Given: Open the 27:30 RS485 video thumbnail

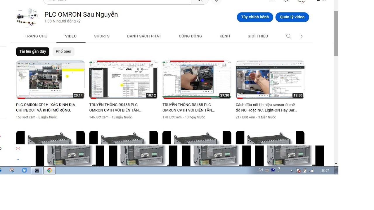Looking at the screenshot, I should [x=197, y=80].
